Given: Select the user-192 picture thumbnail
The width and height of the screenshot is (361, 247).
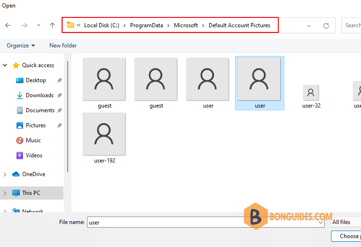Looking at the screenshot, I should point(104,134).
